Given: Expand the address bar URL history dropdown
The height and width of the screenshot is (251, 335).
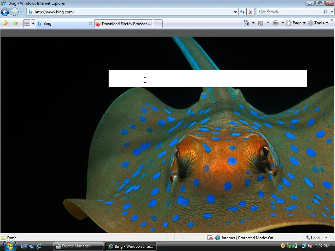Looking at the screenshot, I should (235, 12).
